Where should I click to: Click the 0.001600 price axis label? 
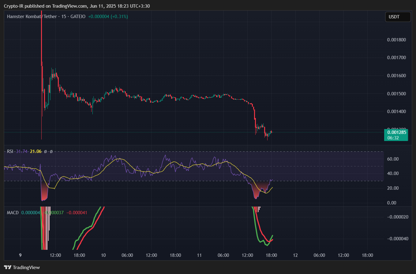pyautogui.click(x=396, y=76)
